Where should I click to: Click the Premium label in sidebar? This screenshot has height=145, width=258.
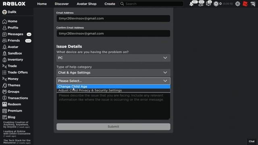coord(15,111)
